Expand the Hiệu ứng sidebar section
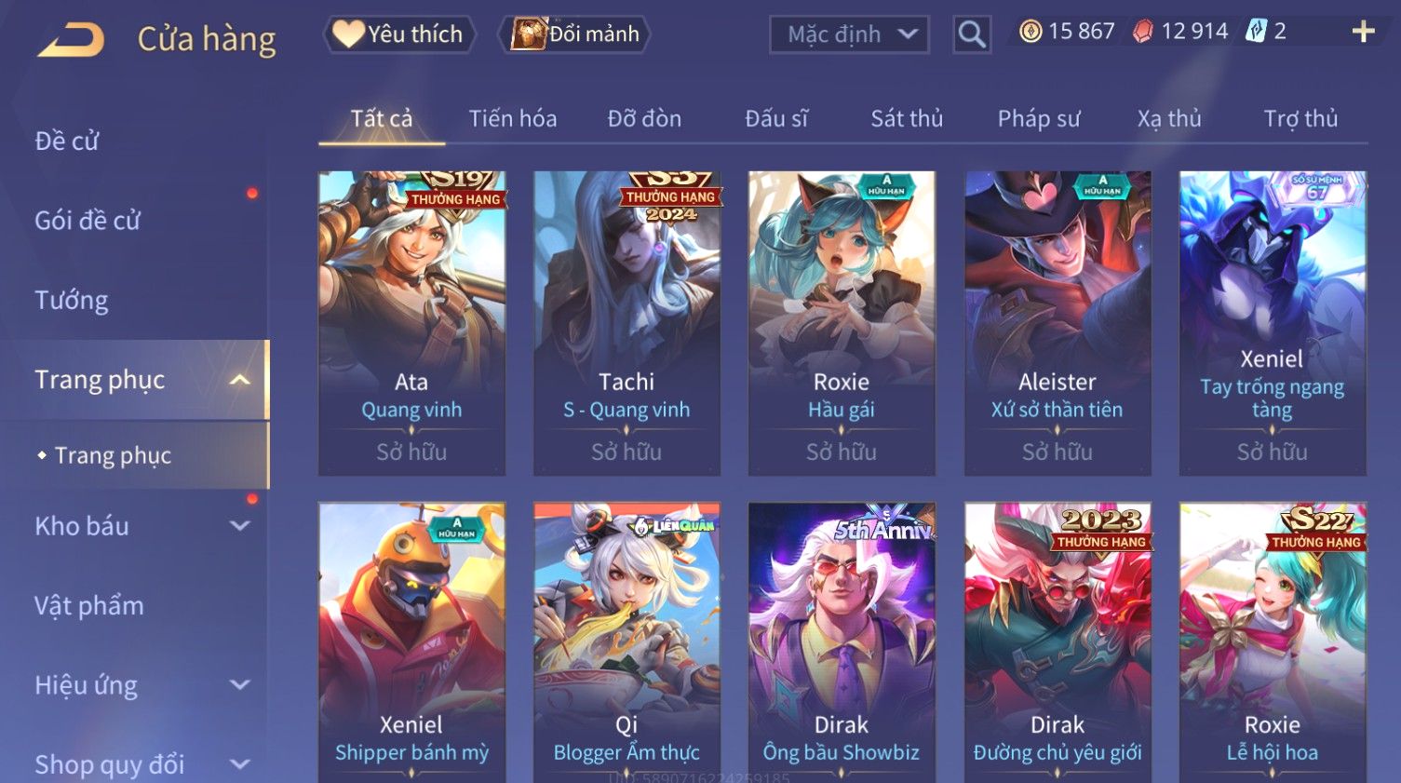The image size is (1401, 783). pos(239,685)
